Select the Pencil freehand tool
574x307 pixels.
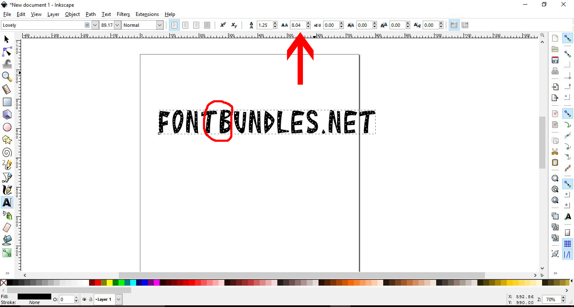point(7,165)
